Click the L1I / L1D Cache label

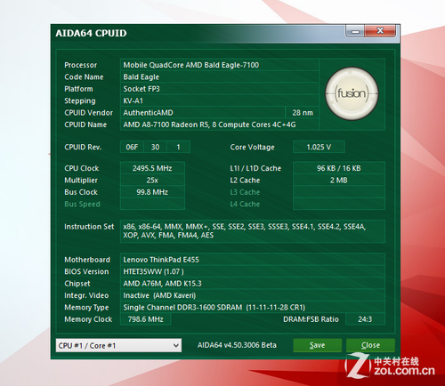pyautogui.click(x=255, y=168)
